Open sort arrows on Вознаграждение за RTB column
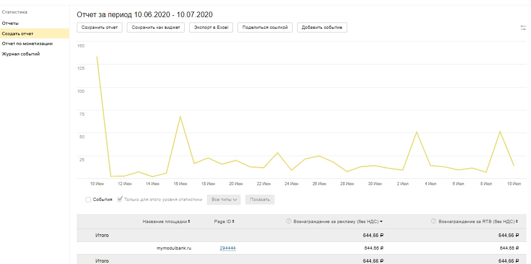This screenshot has height=264, width=531. pos(517,222)
